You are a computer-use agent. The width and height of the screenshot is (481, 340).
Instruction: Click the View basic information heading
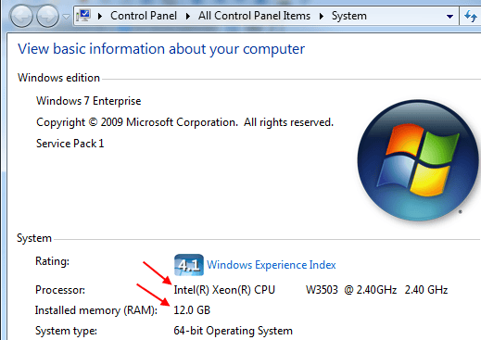(x=161, y=49)
